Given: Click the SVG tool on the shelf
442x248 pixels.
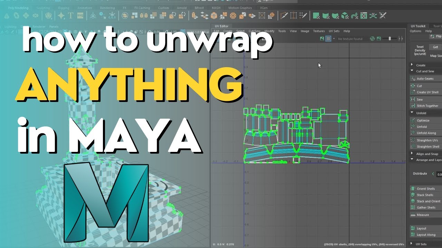Looking at the screenshot, I should coord(80,16).
